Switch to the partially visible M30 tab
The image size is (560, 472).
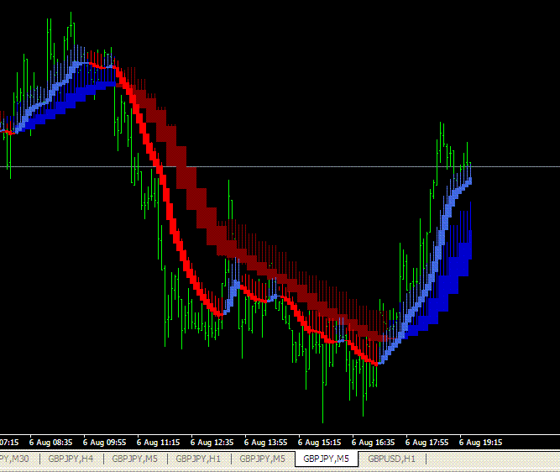[14, 459]
